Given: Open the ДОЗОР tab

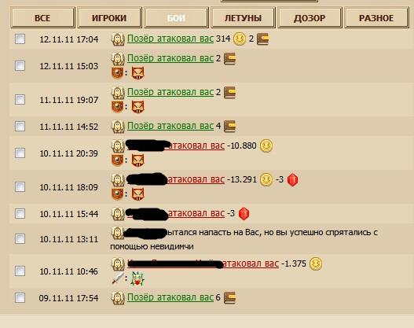Looking at the screenshot, I should click(x=310, y=18).
